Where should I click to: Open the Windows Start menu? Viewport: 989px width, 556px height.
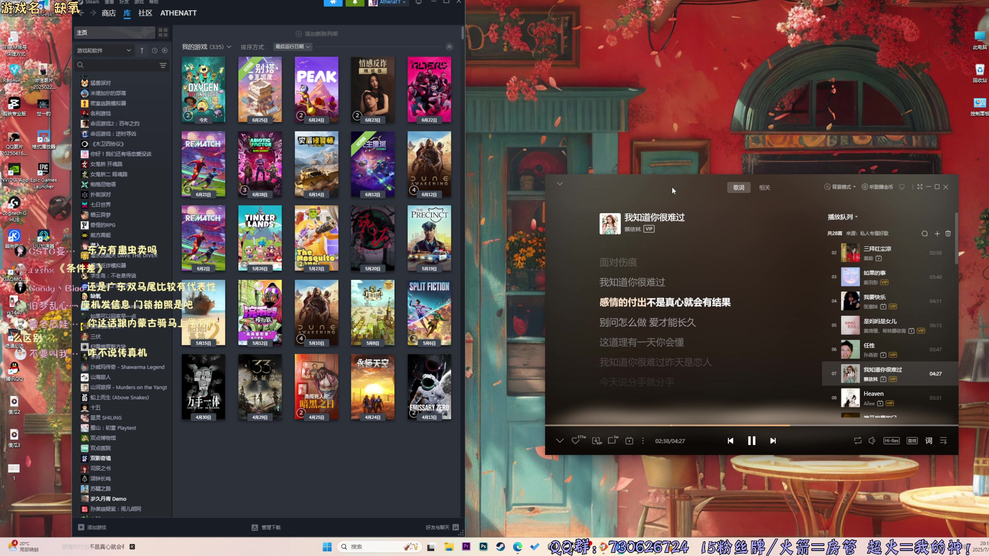click(x=327, y=547)
